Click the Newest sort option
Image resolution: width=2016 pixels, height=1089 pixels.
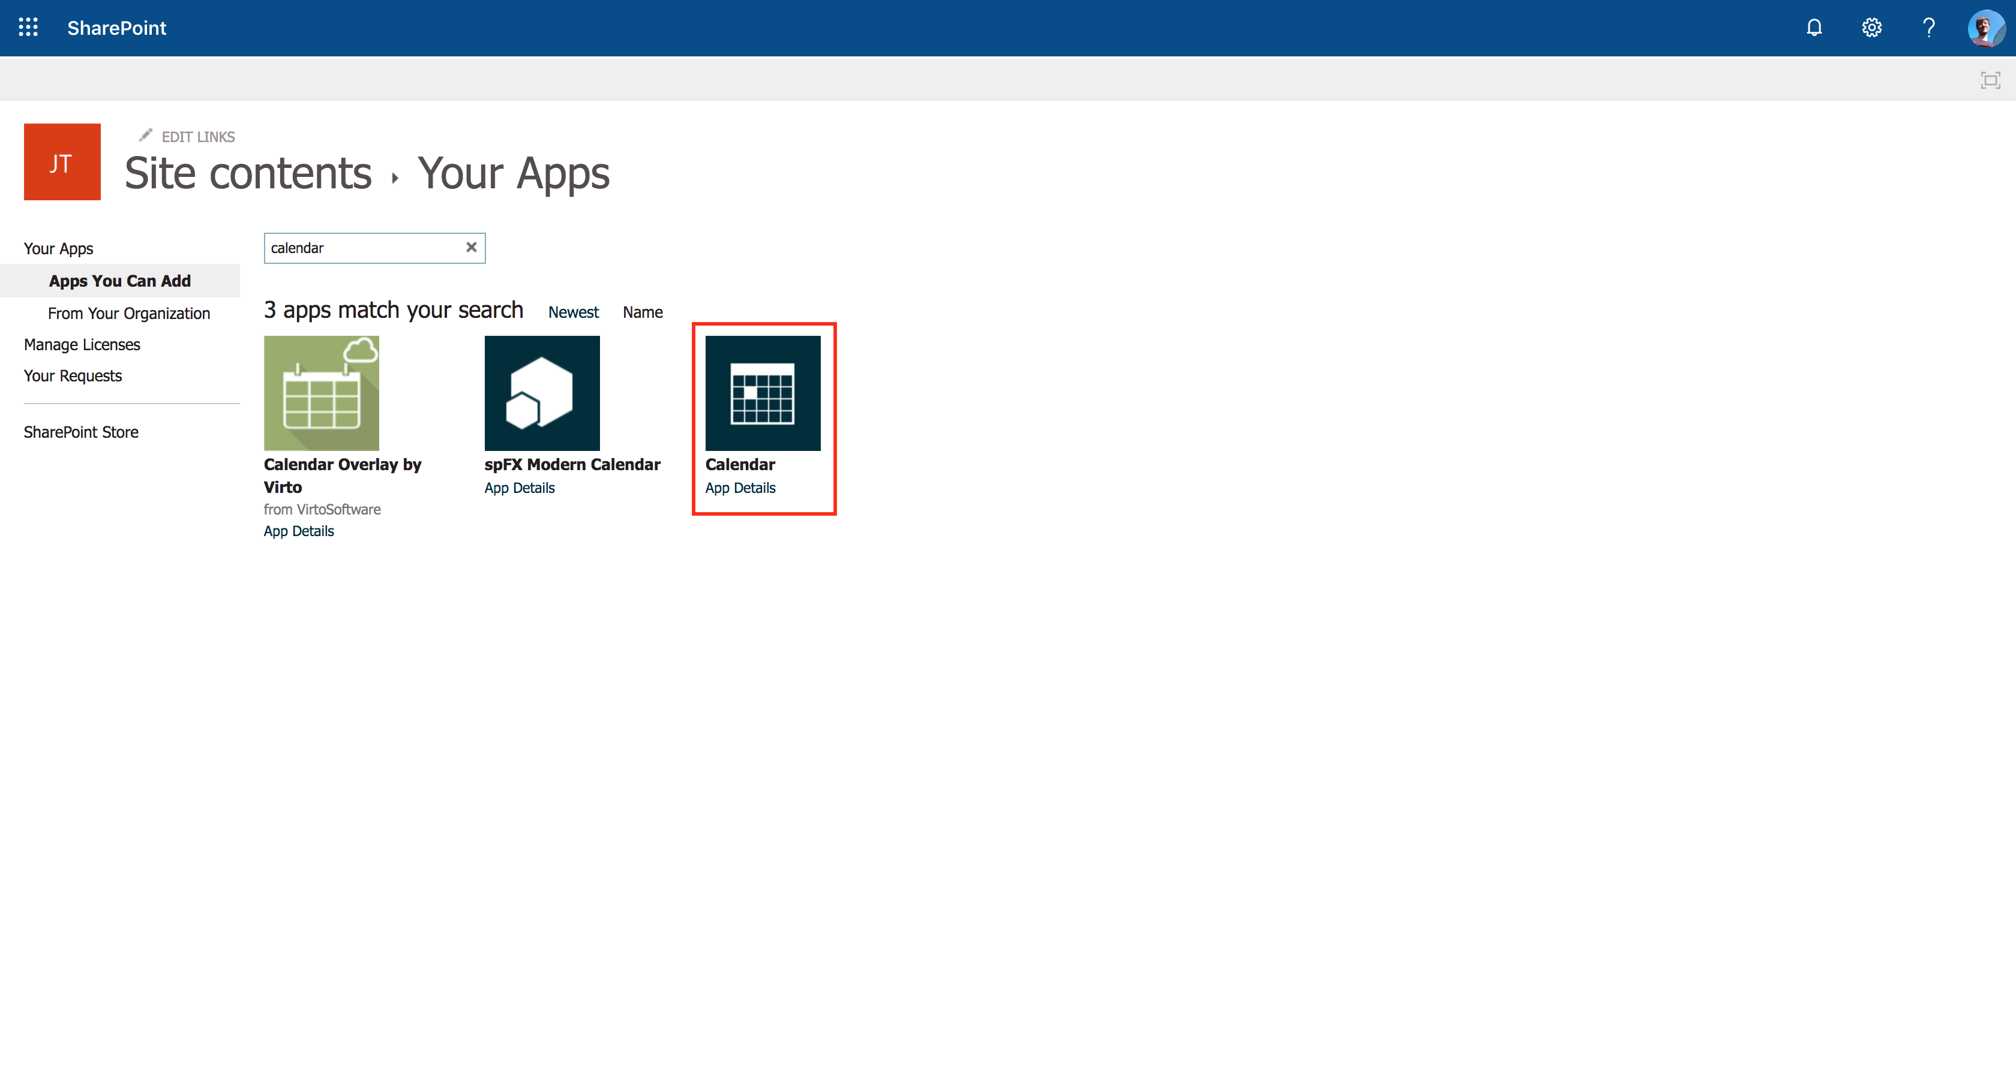pos(573,310)
